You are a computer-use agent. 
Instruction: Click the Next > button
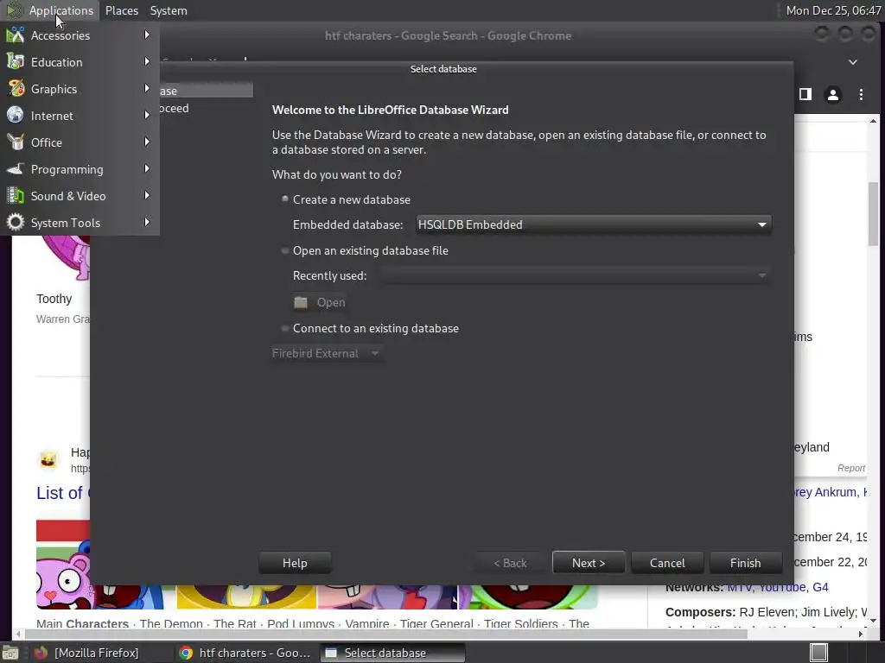coord(588,563)
